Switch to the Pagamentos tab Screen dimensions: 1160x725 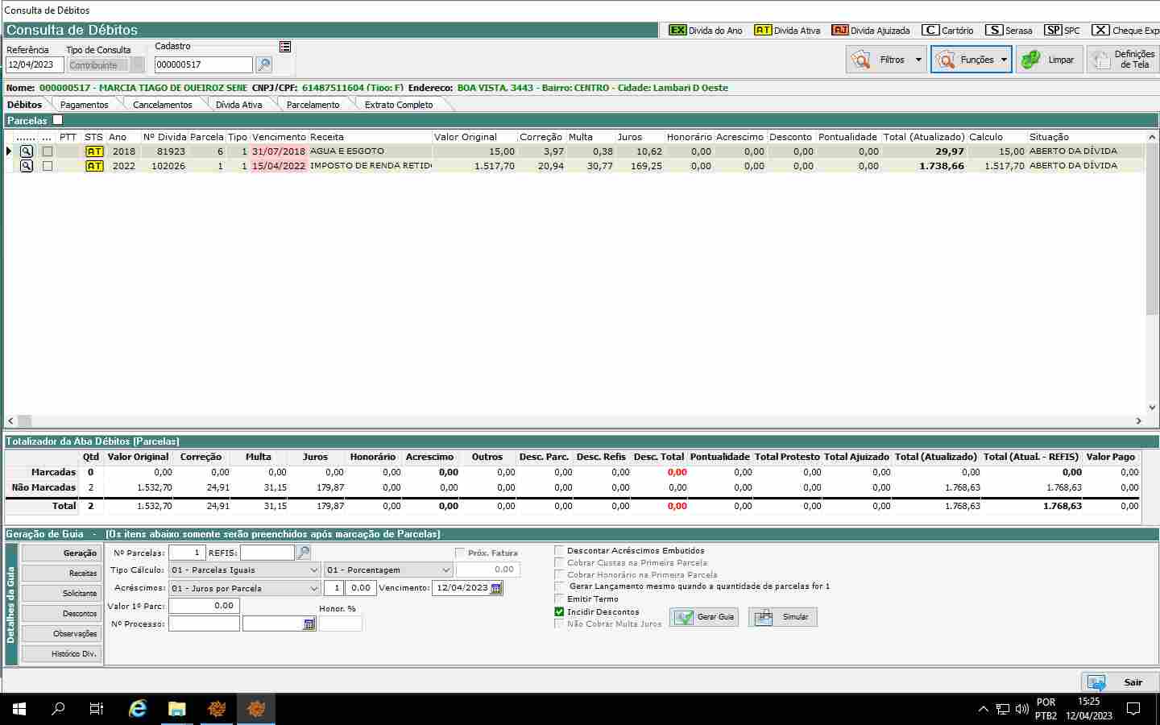tap(84, 105)
